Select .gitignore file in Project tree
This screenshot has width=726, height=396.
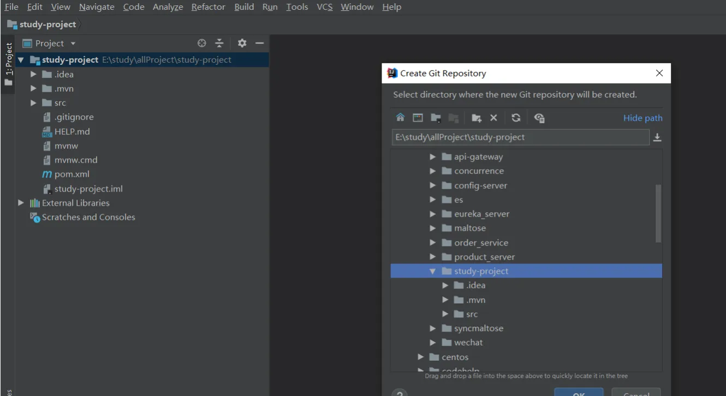click(74, 117)
